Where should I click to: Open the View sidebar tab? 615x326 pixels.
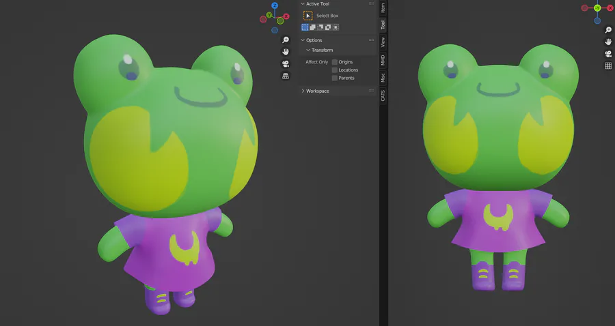(383, 42)
